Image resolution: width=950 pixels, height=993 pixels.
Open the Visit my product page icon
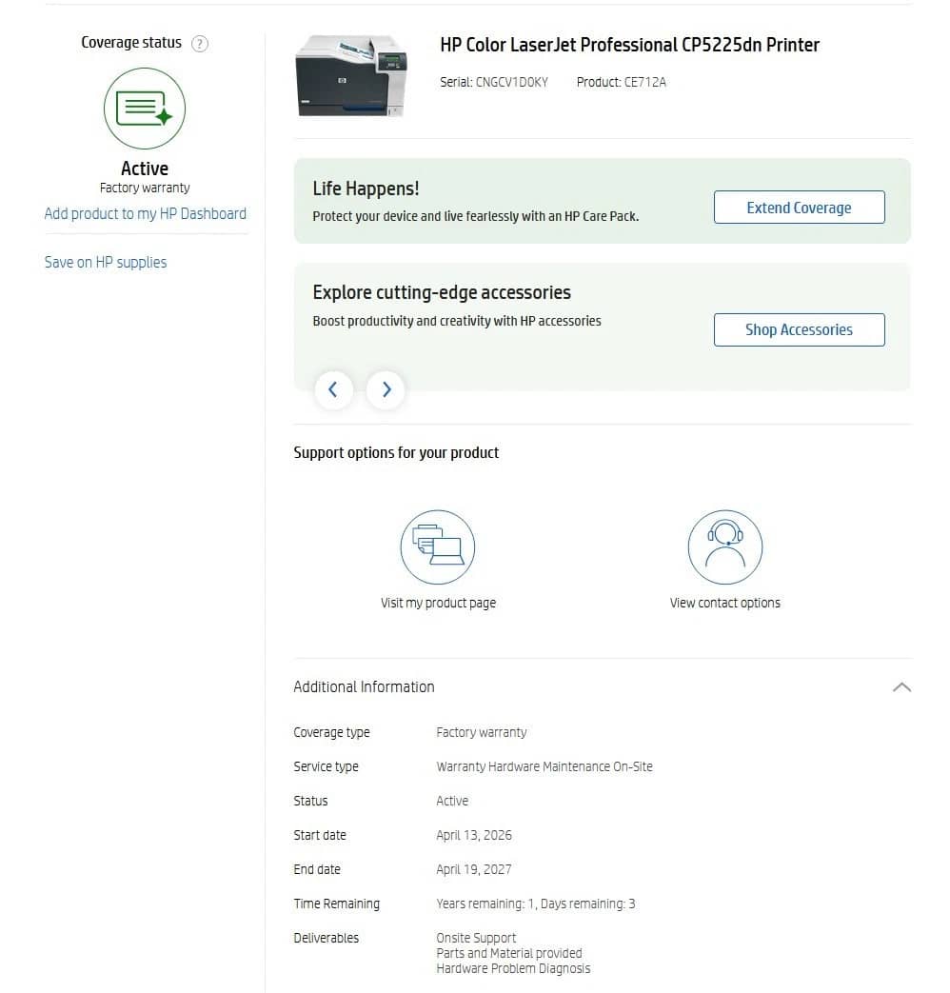tap(438, 547)
